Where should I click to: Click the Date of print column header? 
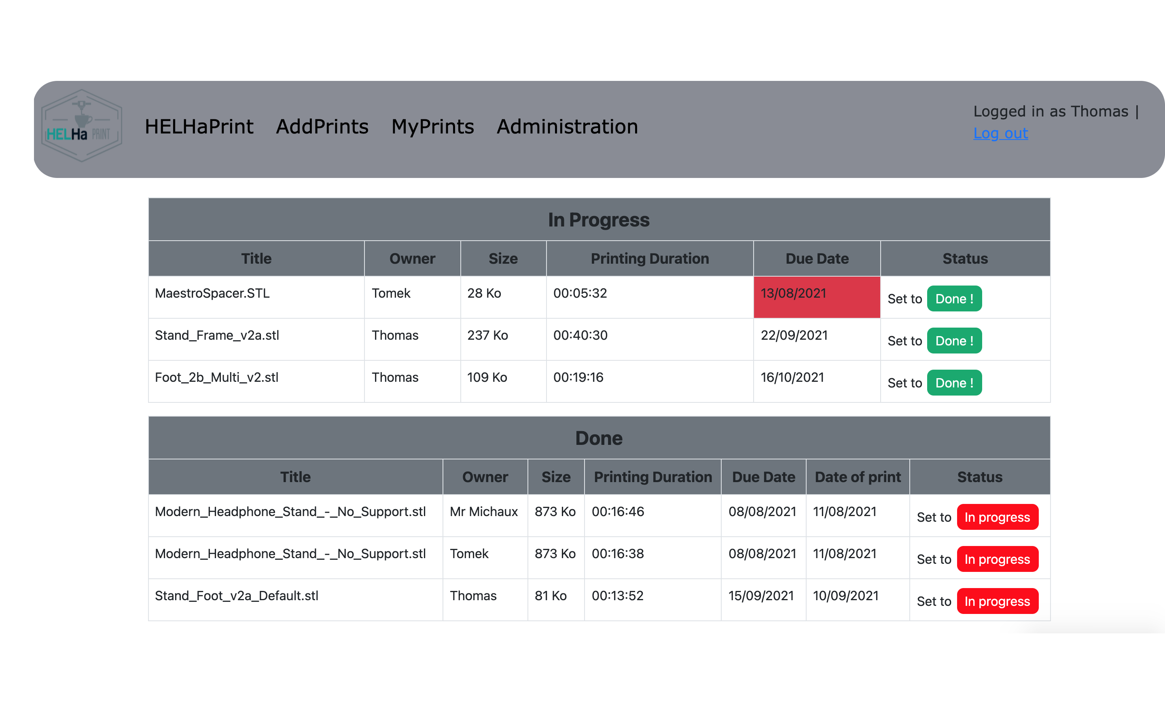tap(858, 477)
